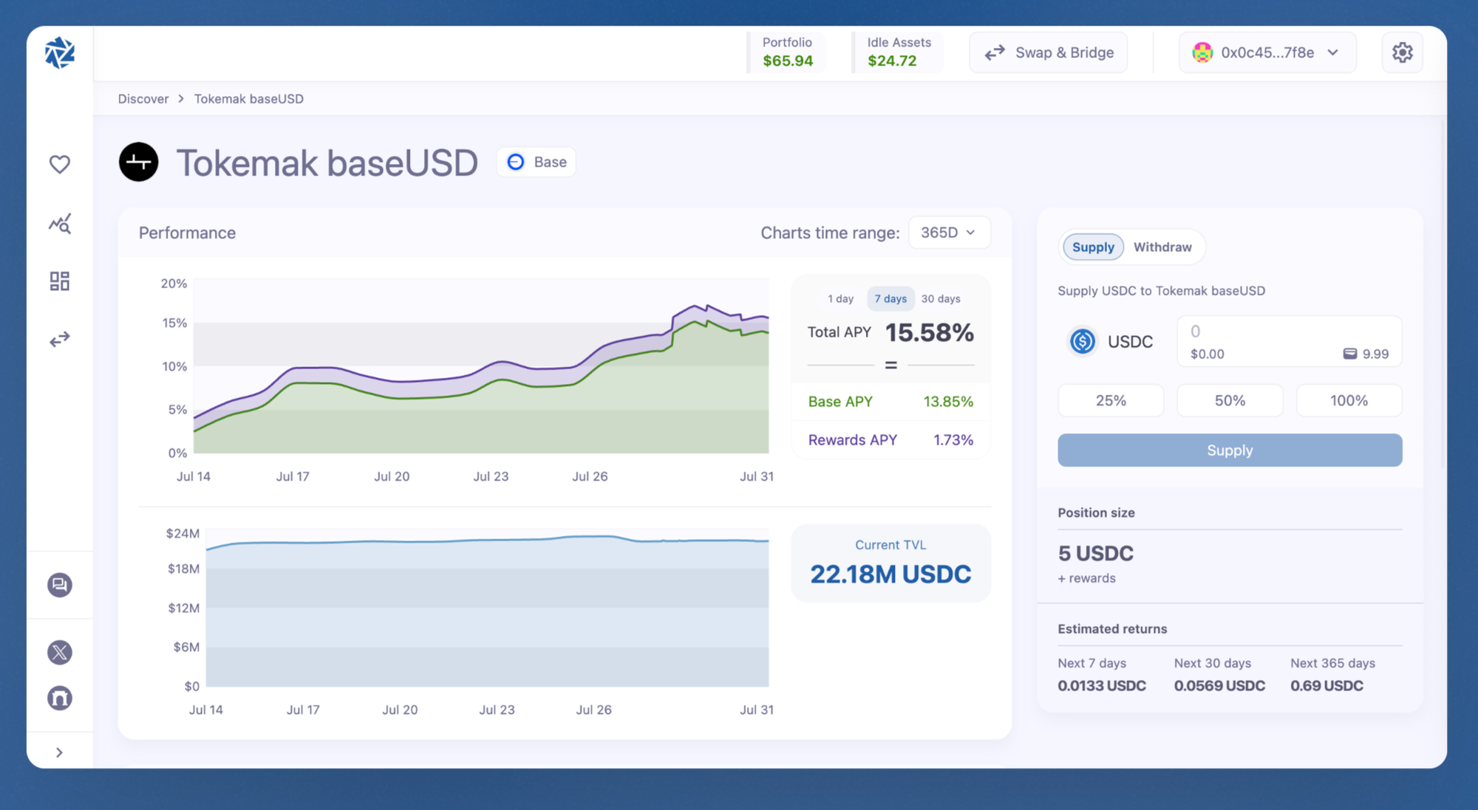Open the arch-shaped link icon in sidebar

(60, 698)
